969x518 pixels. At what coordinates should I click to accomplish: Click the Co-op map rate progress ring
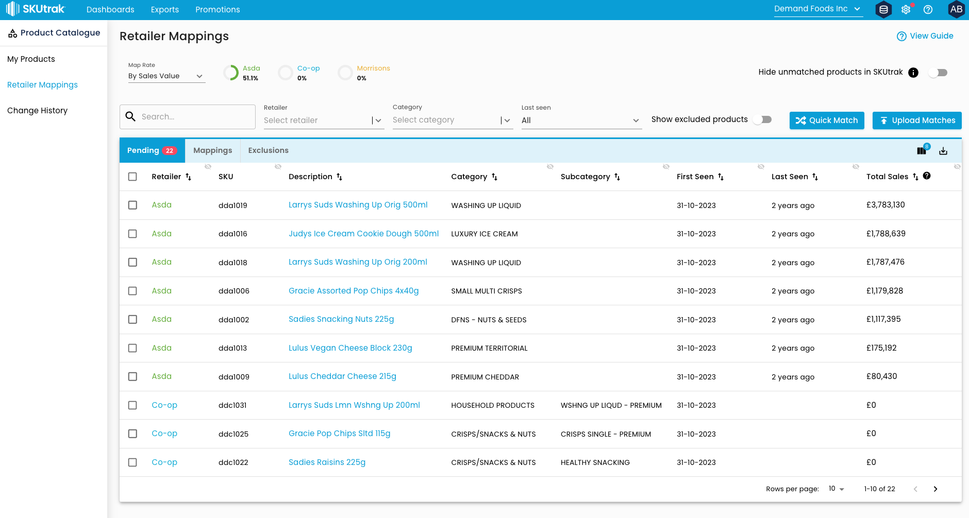[x=285, y=73]
